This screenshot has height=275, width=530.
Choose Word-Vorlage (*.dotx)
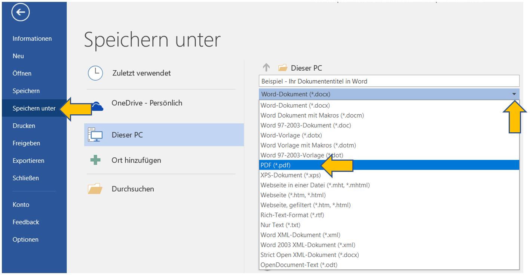[x=389, y=135]
